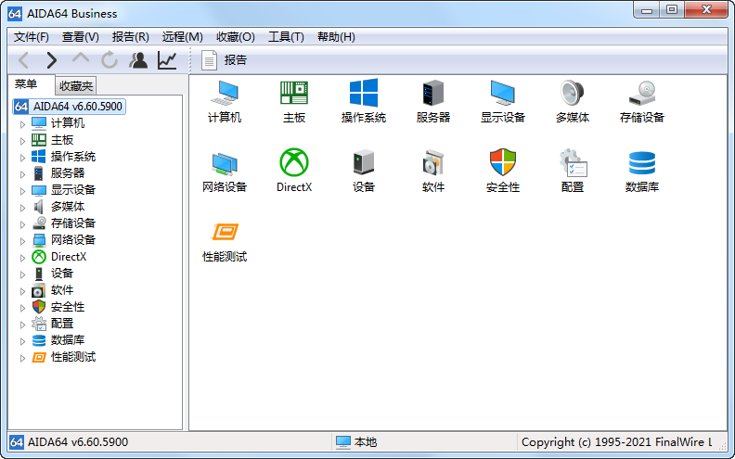Screen dimensions: 735x459
Task: Expand the 数据库 tree node arrow
Action: point(22,341)
